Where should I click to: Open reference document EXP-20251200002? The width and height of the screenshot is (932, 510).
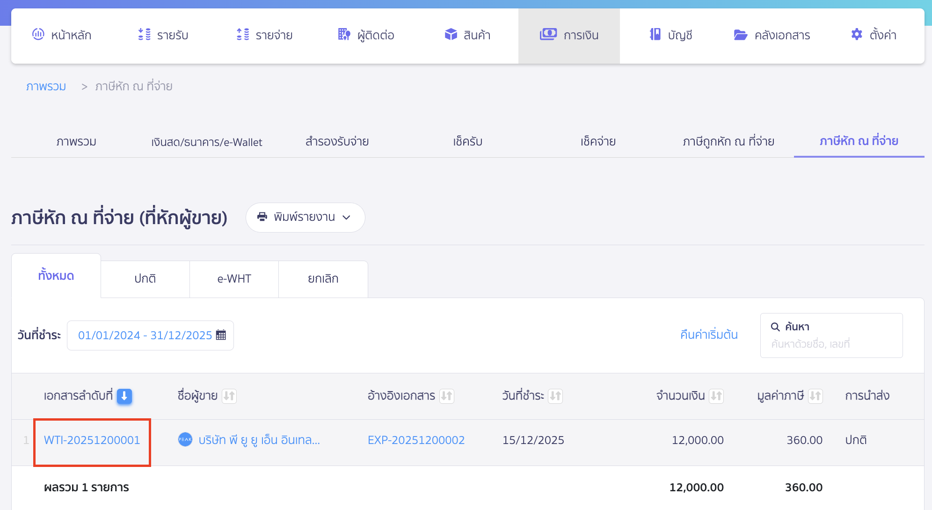click(416, 440)
